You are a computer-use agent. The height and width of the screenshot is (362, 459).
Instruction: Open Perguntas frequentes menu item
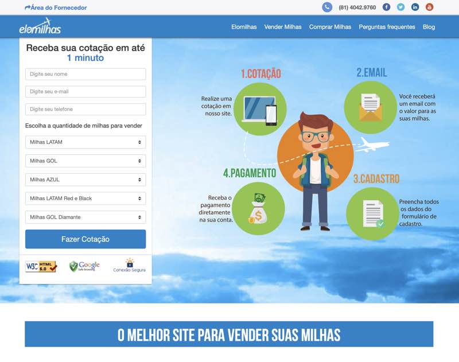(x=387, y=27)
